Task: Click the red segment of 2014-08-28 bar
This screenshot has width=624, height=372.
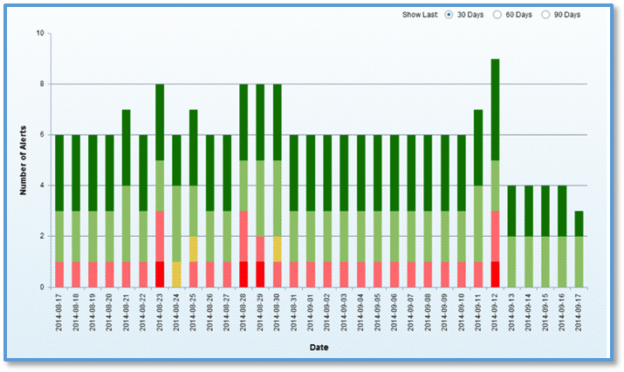Action: 243,274
